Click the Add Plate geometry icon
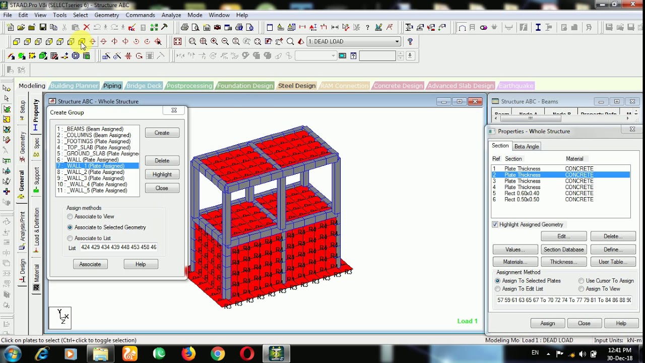Image resolution: width=645 pixels, height=363 pixels. (x=22, y=56)
